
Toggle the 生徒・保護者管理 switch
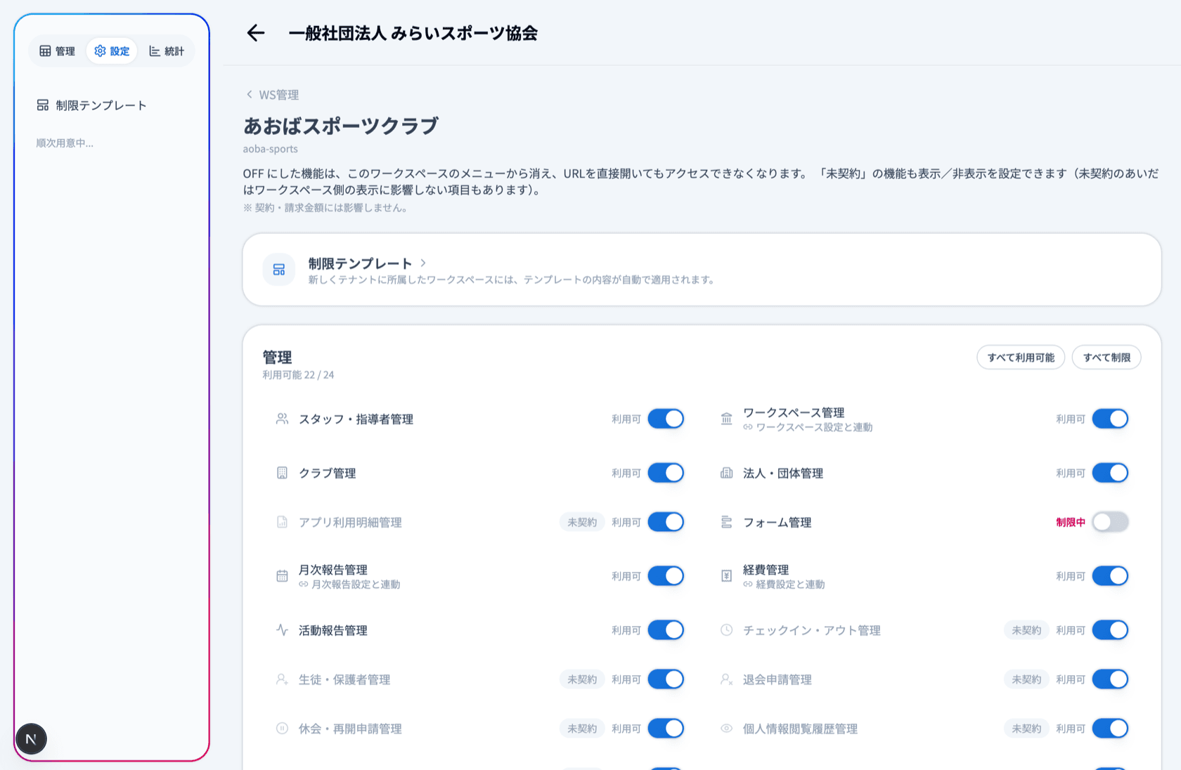666,679
